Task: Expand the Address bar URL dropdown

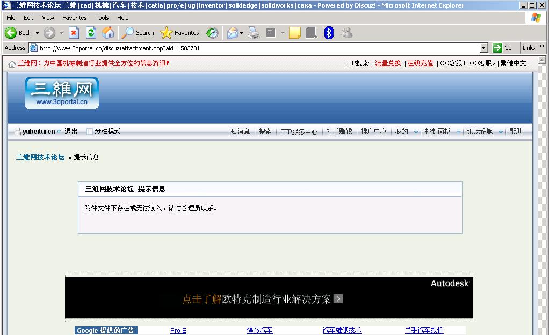Action: pos(484,48)
